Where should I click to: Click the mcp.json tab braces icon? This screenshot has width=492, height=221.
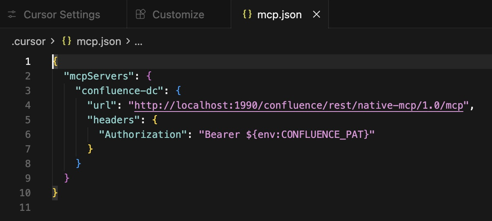(x=247, y=15)
